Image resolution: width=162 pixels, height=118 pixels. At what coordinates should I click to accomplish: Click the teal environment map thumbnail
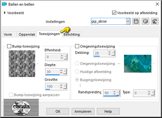click(x=138, y=64)
